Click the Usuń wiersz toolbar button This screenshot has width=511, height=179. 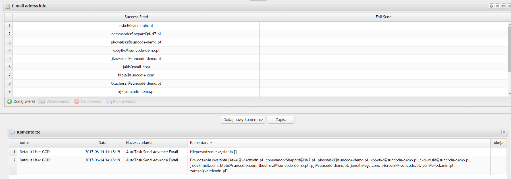coord(88,101)
